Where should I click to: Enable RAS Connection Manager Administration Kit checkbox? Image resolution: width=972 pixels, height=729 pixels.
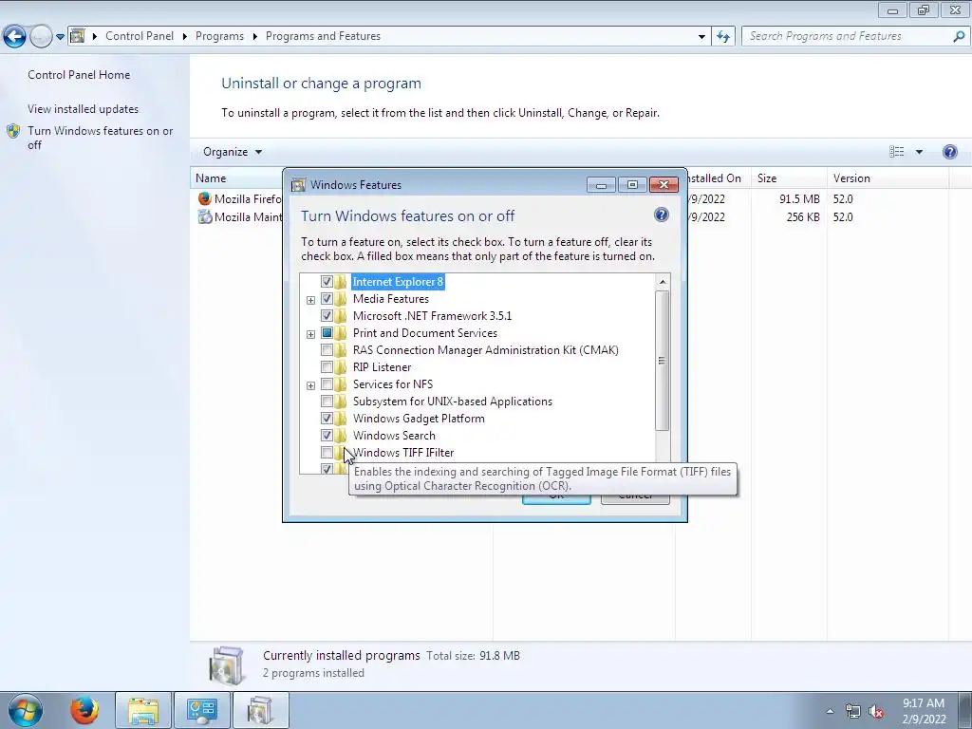327,349
